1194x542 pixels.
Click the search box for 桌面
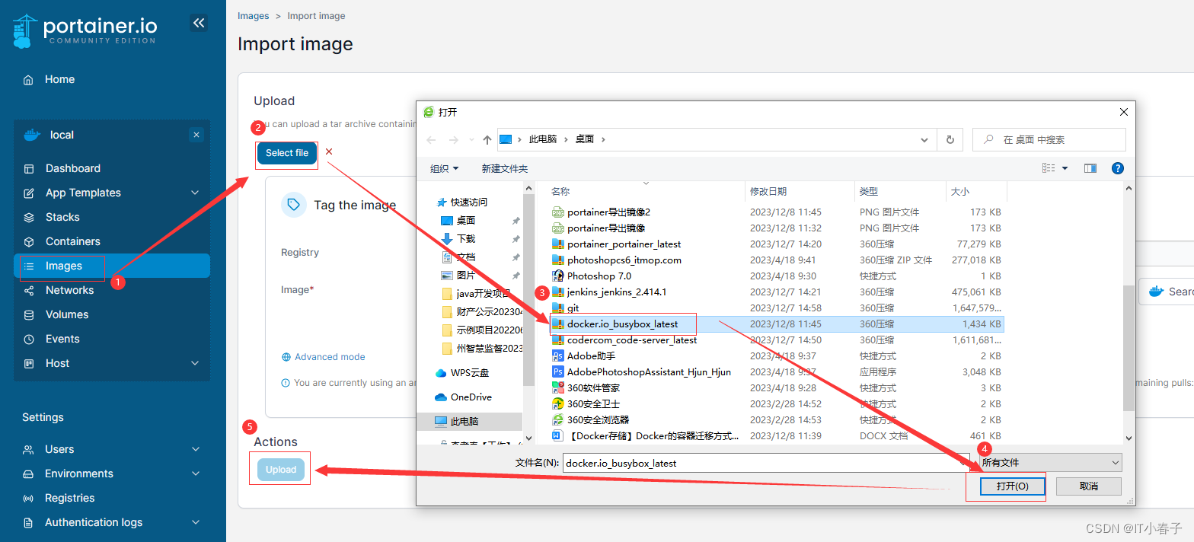point(1049,139)
